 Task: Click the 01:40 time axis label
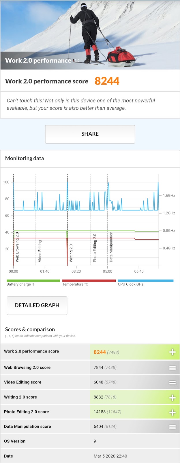coord(45,271)
